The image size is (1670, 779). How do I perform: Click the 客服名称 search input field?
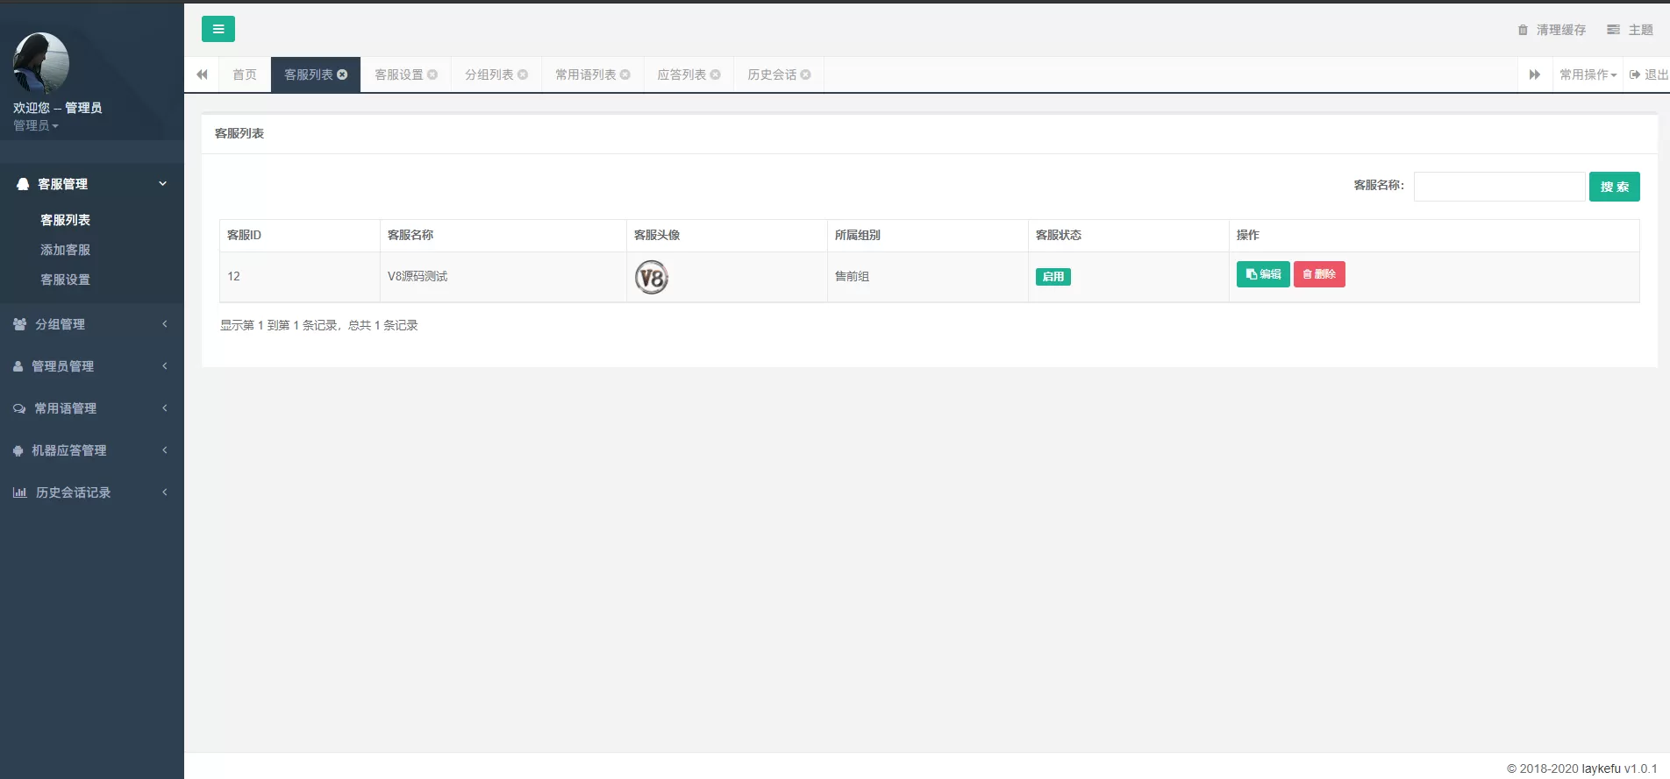(1498, 187)
